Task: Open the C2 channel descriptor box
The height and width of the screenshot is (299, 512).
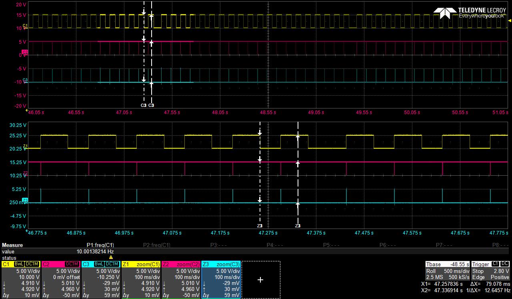Action: 61,280
